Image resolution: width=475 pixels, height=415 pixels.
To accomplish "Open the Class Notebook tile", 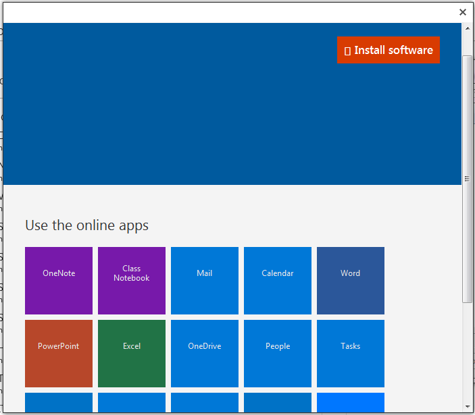I will tap(132, 281).
